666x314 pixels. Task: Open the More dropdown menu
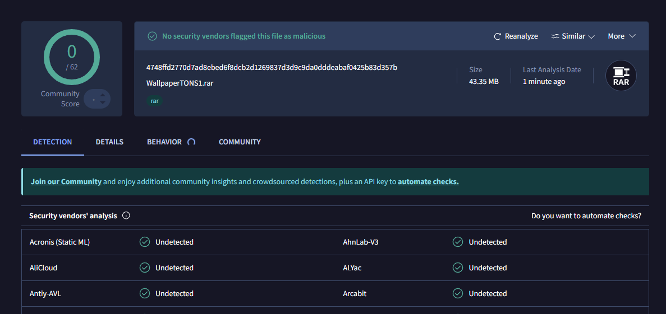622,36
